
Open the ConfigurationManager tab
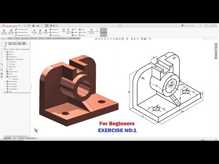tap(15, 44)
